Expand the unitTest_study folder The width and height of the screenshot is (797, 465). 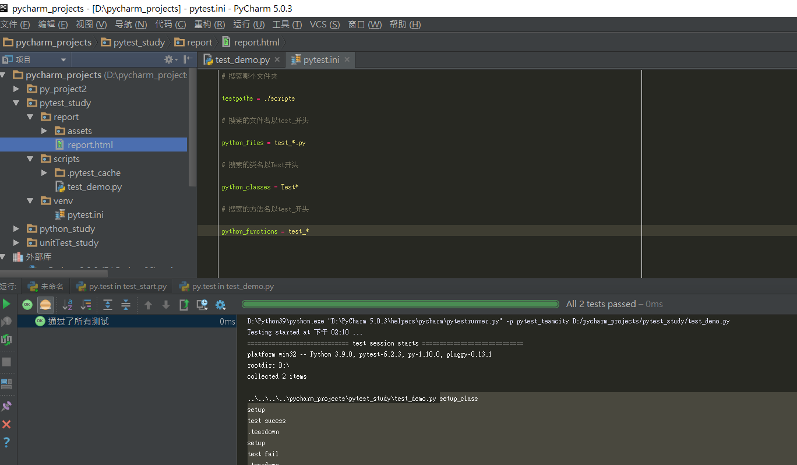point(16,243)
